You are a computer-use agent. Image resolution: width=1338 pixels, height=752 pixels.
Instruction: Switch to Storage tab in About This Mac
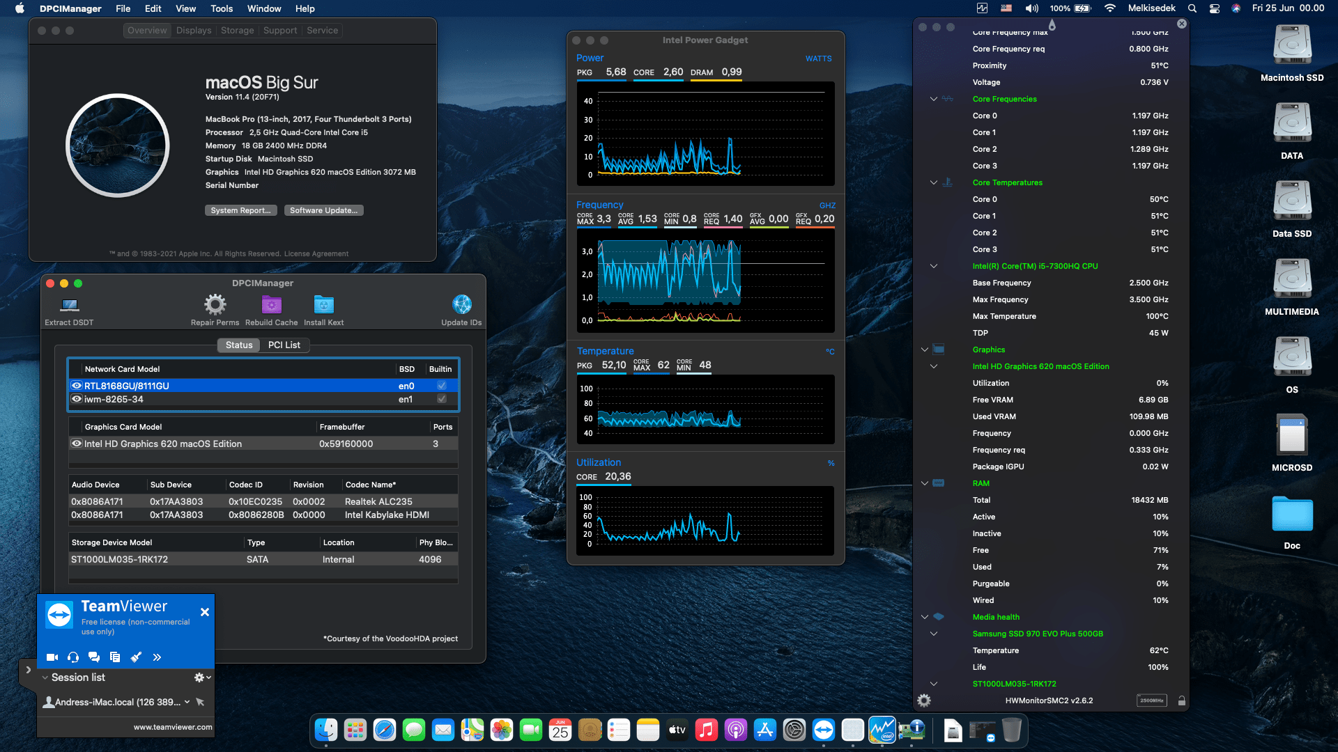coord(238,31)
